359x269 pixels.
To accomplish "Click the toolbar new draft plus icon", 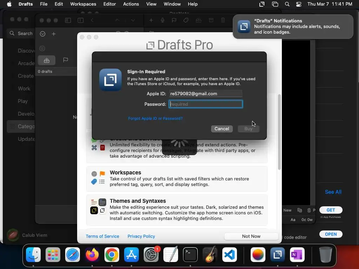I will (151, 20).
